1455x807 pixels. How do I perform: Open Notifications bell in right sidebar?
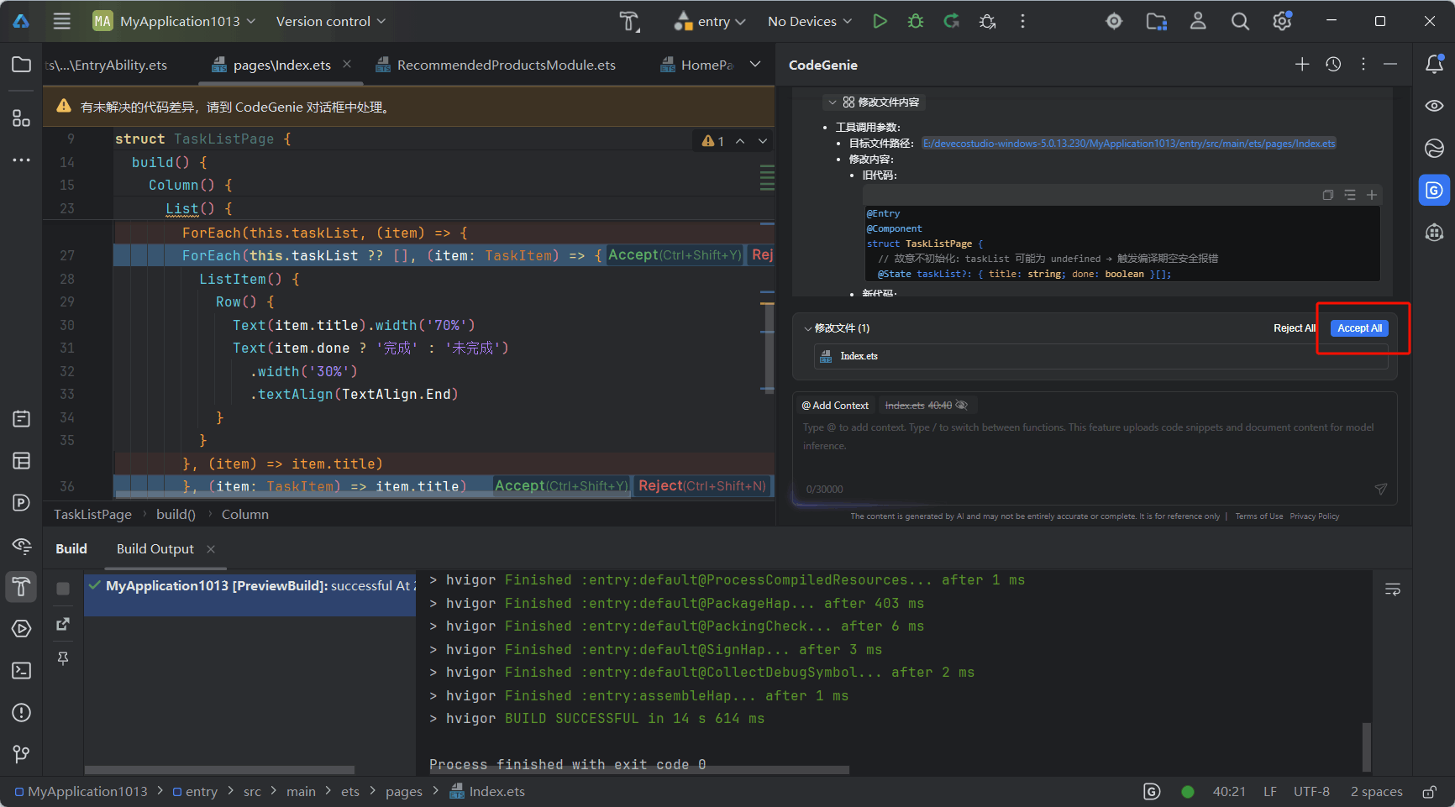1435,64
